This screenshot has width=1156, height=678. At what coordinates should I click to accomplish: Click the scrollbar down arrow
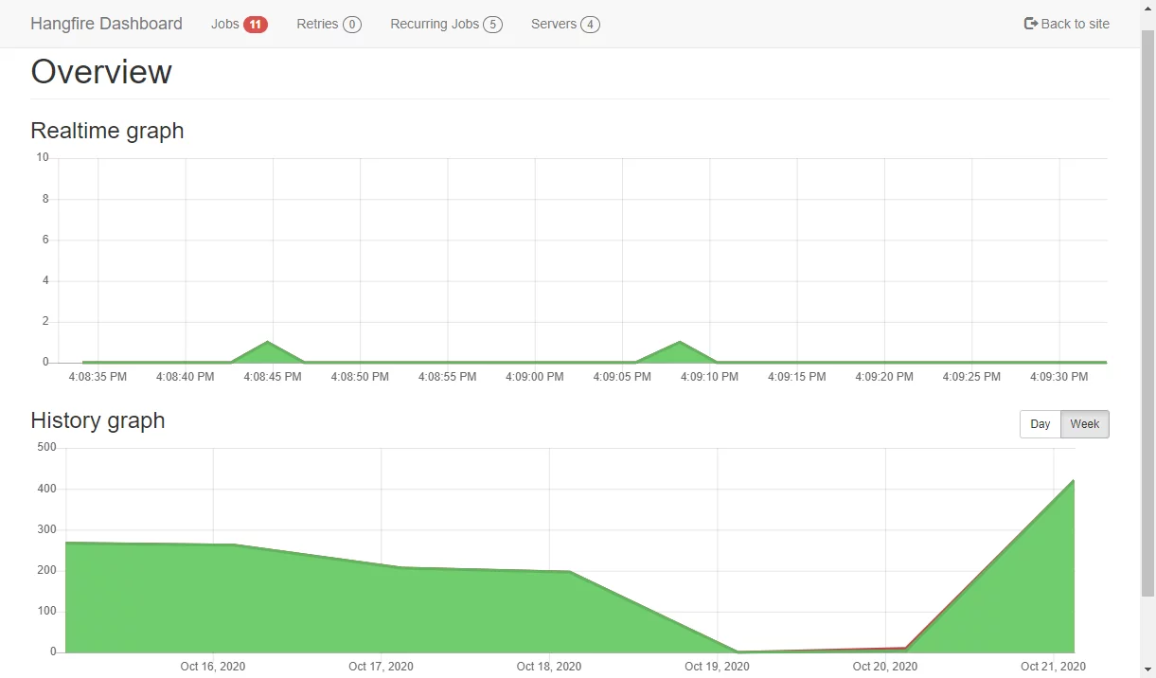point(1147,669)
